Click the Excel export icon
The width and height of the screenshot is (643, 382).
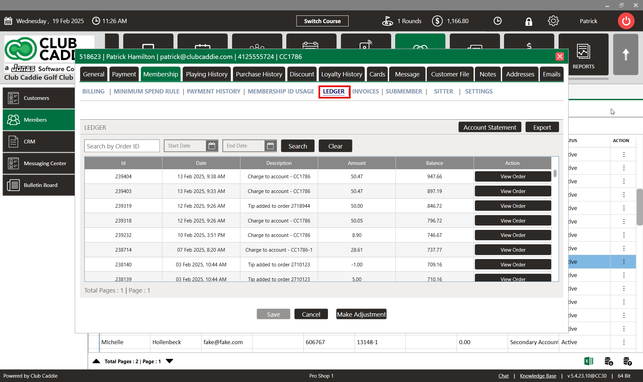point(588,361)
